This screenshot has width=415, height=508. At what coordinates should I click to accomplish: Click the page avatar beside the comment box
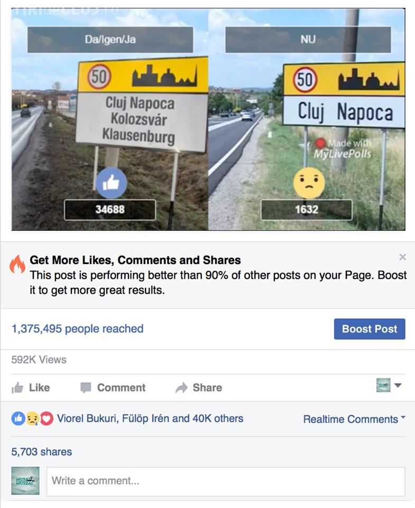(25, 481)
